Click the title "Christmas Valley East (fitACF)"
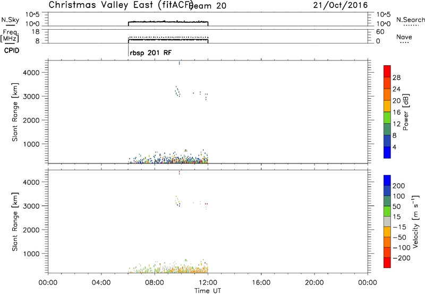Screen dimensions: 425x294 tap(121, 5)
